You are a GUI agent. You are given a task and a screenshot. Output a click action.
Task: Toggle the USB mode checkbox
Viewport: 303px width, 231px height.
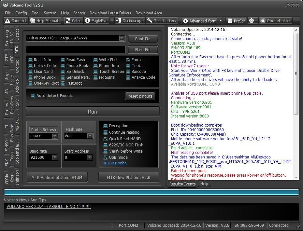click(x=106, y=157)
